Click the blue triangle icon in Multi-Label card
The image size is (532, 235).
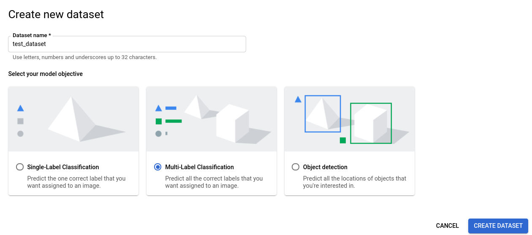159,108
